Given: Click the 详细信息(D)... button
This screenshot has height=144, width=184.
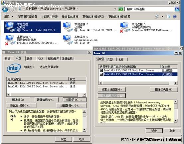Looking at the screenshot, I should [x=46, y=100].
